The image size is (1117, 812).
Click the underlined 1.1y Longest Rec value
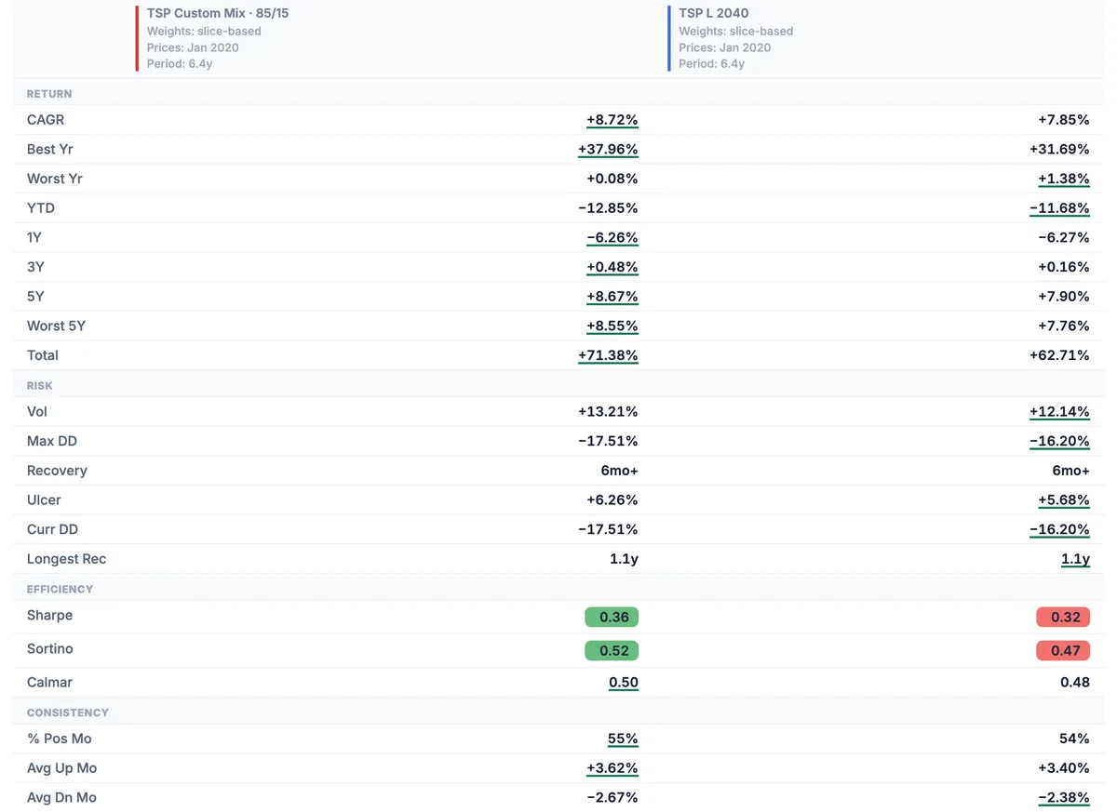coord(1075,559)
